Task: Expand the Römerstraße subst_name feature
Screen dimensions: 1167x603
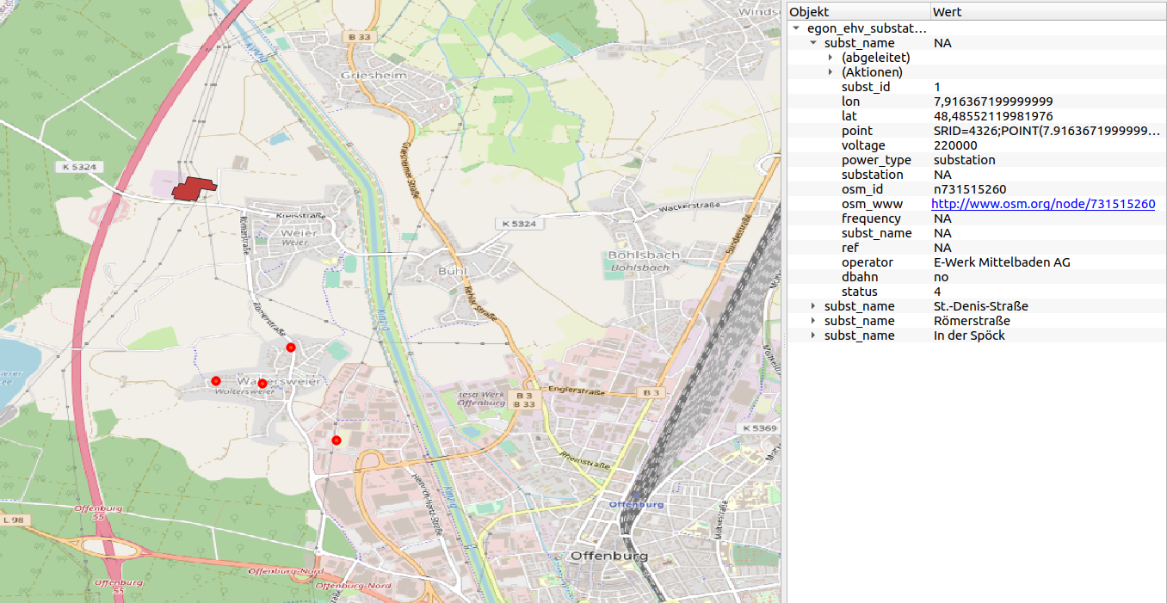Action: [813, 320]
